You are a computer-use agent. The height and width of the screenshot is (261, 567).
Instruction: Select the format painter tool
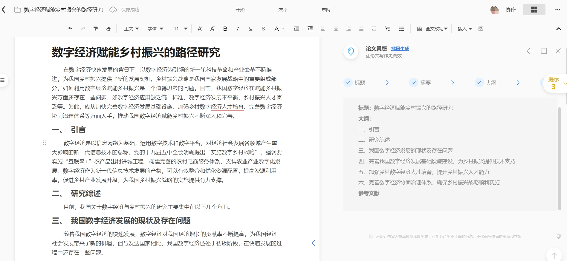pyautogui.click(x=96, y=29)
